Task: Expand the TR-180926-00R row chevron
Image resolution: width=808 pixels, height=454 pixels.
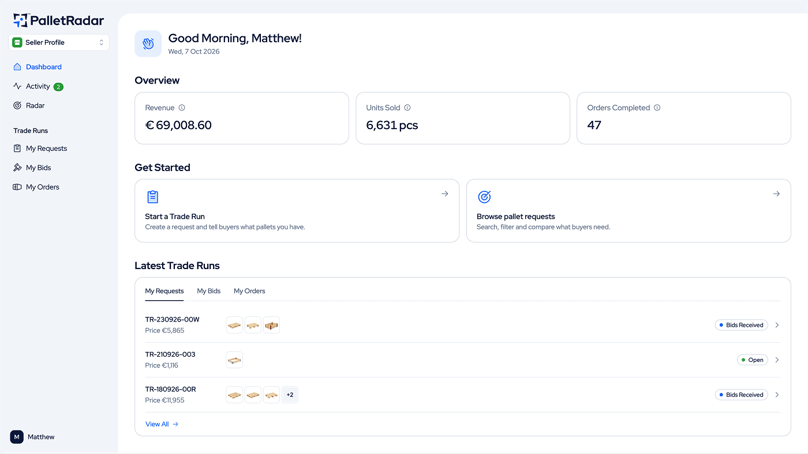Action: pyautogui.click(x=777, y=395)
